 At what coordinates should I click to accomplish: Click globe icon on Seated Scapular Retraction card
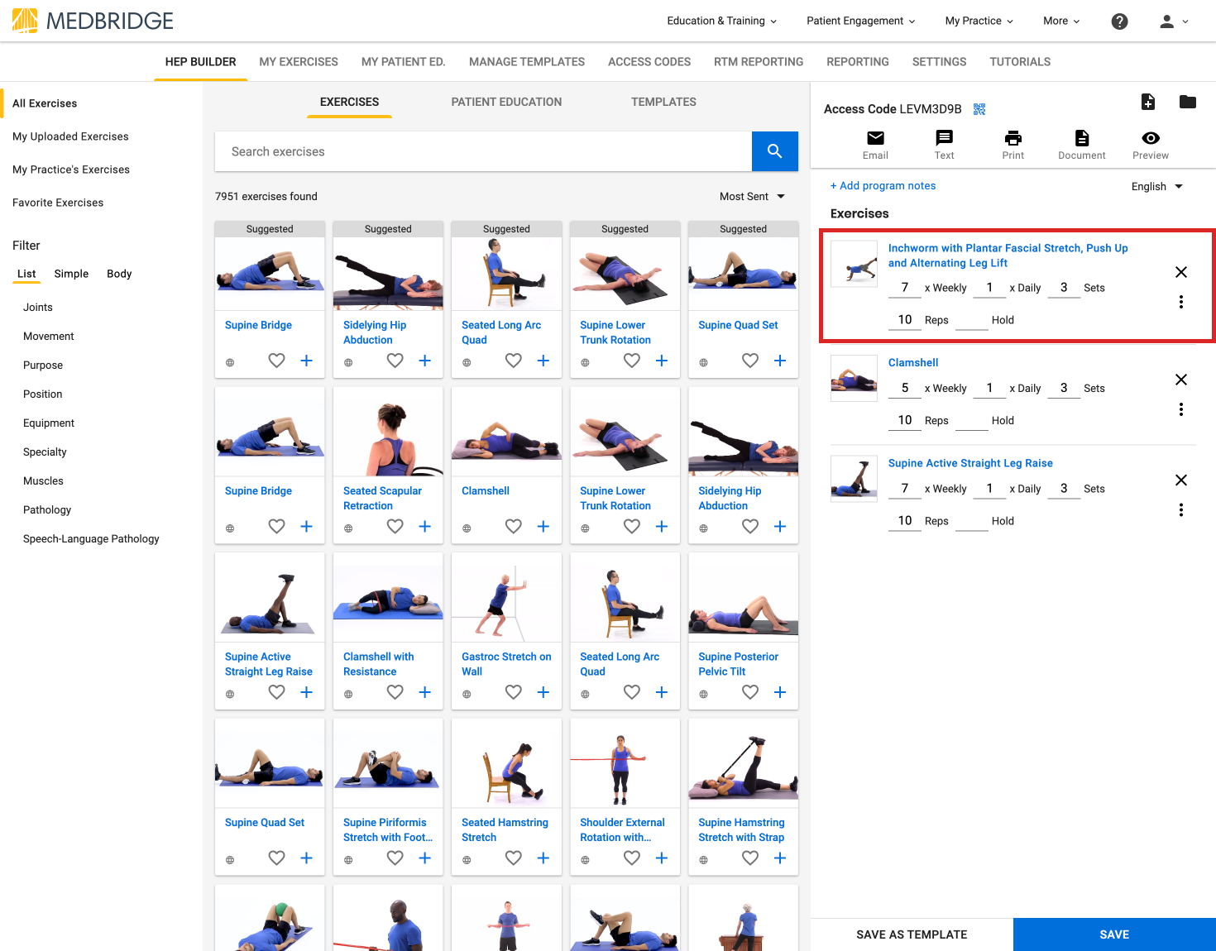click(x=348, y=528)
